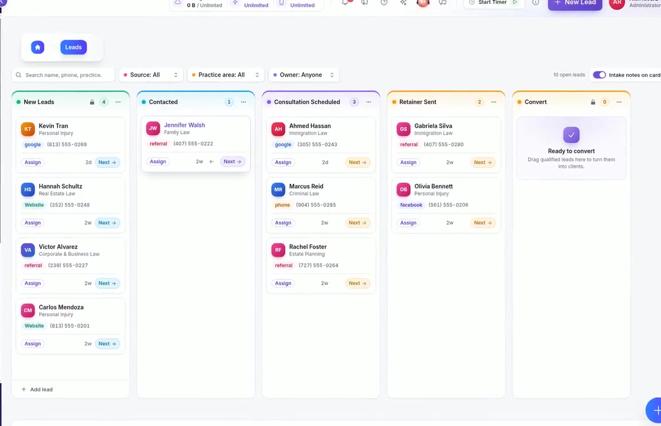Click Marcus Reid's MR avatar
This screenshot has height=426, width=661.
click(278, 190)
